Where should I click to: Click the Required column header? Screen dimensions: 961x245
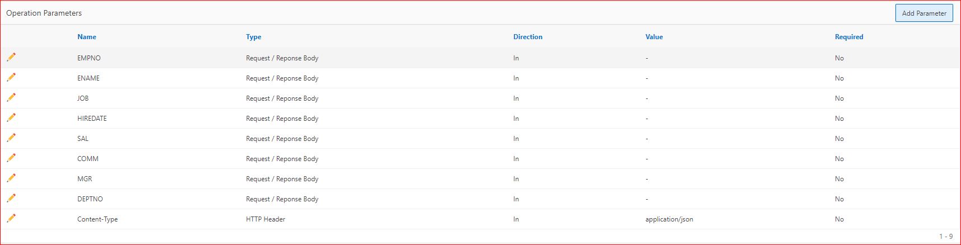click(849, 37)
